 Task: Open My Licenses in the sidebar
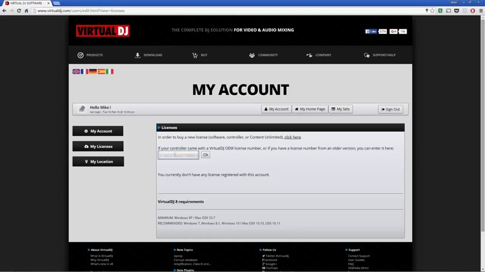pyautogui.click(x=98, y=146)
